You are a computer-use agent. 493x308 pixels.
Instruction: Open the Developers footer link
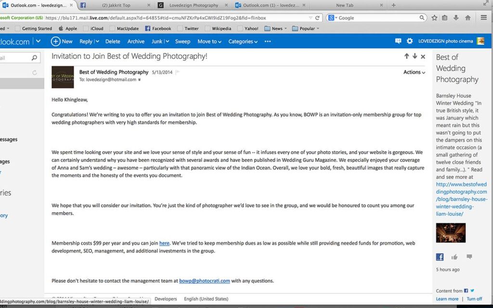pos(166,299)
